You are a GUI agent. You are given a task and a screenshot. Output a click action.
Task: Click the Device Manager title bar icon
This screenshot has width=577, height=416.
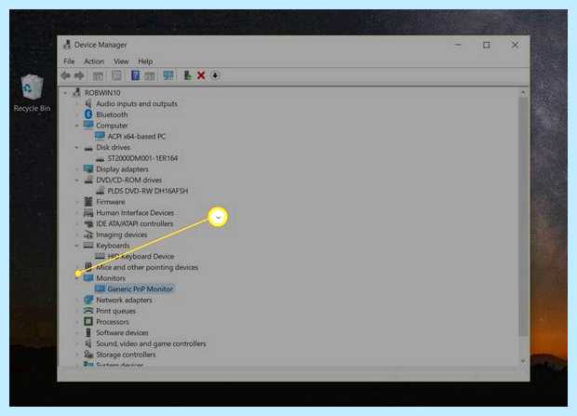coord(67,45)
